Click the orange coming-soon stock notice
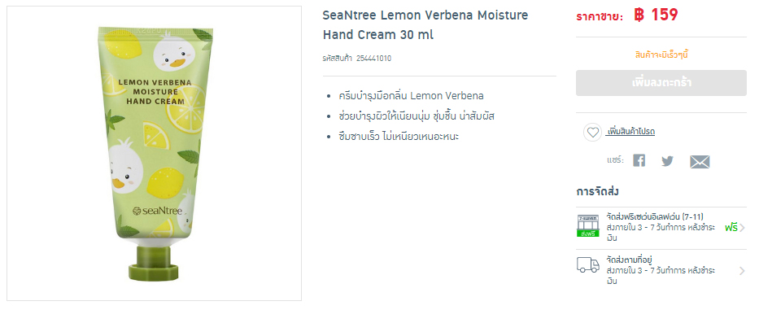759x310 pixels. pyautogui.click(x=661, y=55)
